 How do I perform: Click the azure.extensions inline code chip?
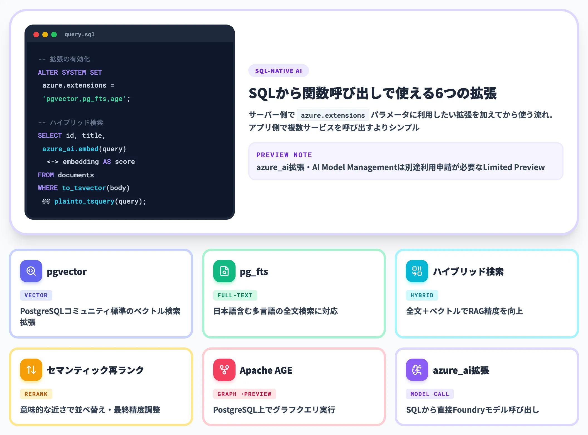(333, 115)
